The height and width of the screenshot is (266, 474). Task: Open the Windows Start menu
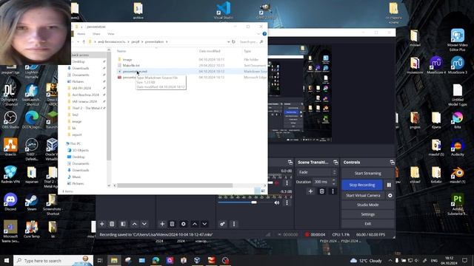7,260
